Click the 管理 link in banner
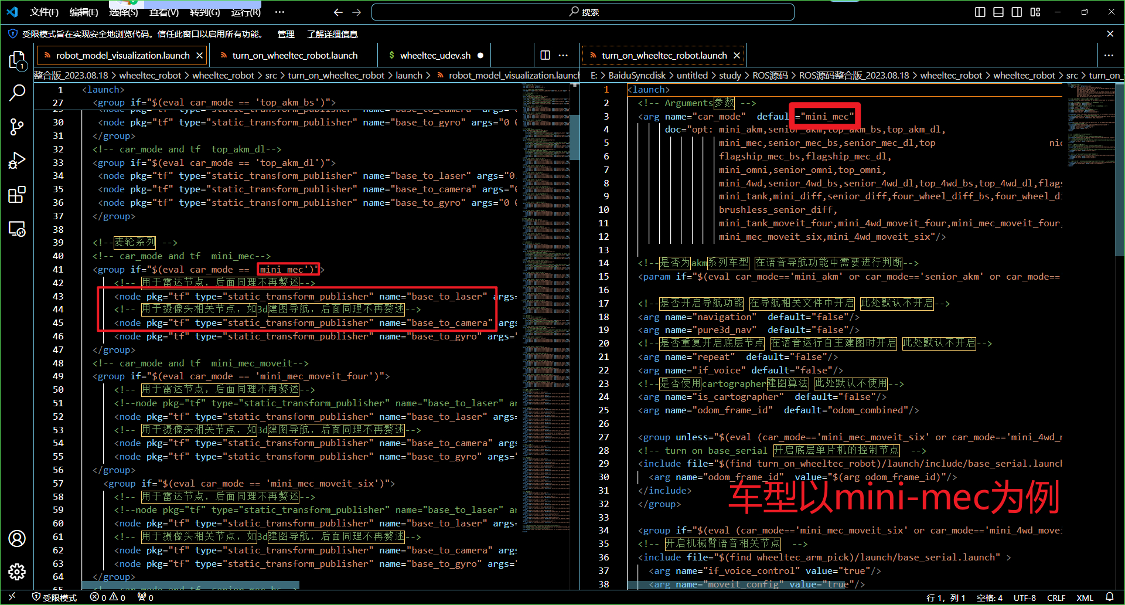Screen dimensions: 1125x605 point(286,34)
